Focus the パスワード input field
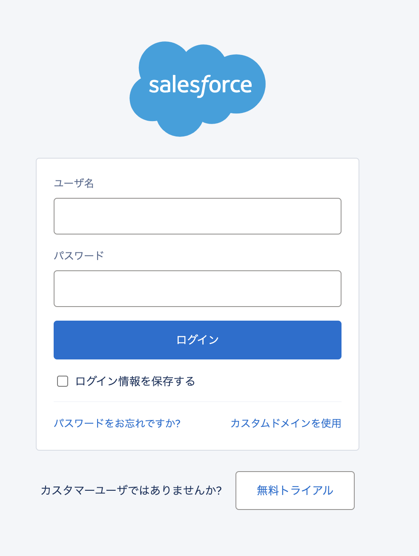The height and width of the screenshot is (556, 419). point(198,289)
